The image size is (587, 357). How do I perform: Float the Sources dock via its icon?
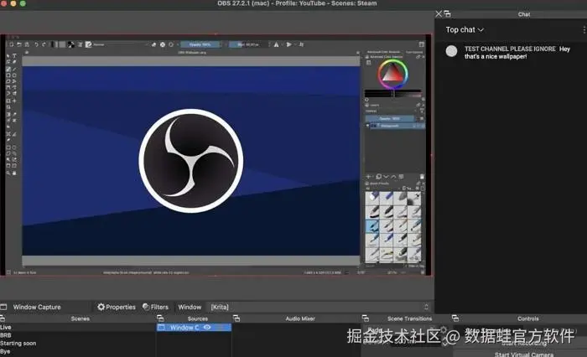pos(160,318)
